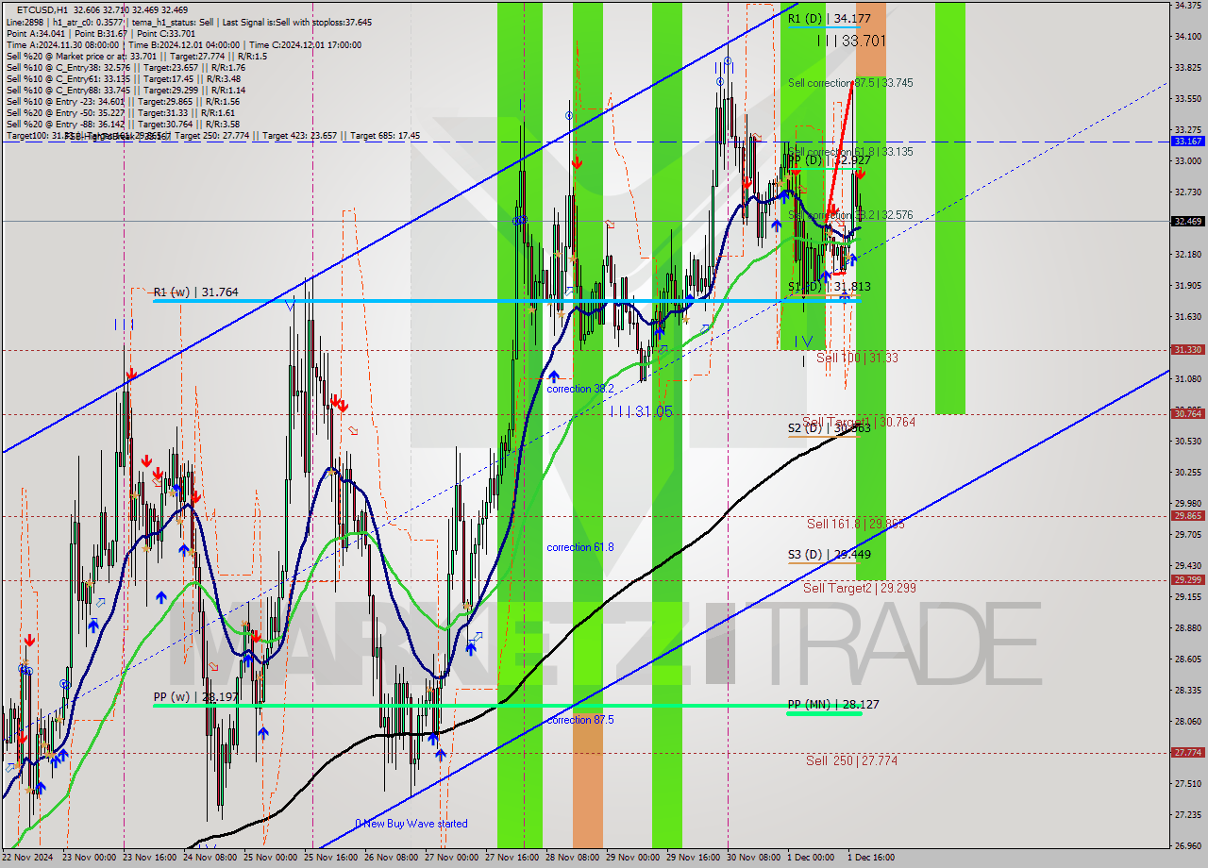The image size is (1208, 868).
Task: Click the 30 Nov 08:00 time label
Action: 754,858
